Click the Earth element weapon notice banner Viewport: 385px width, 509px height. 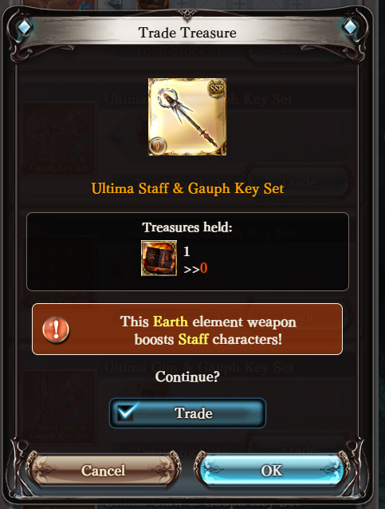click(x=187, y=329)
